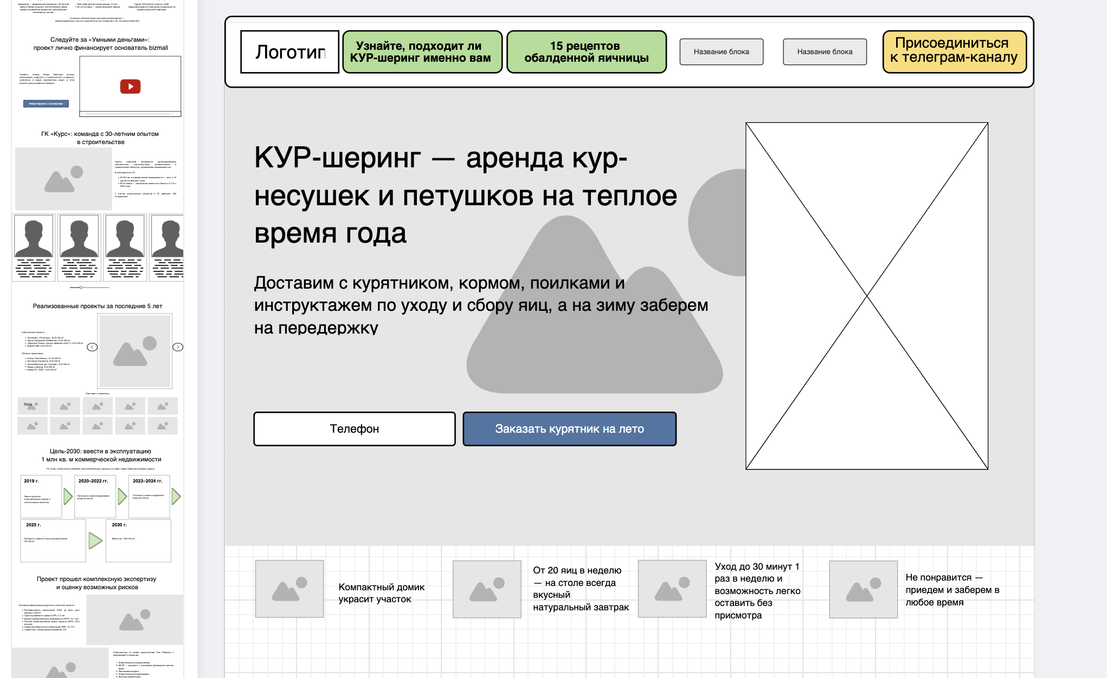Go to previous project slide arrow

[92, 347]
